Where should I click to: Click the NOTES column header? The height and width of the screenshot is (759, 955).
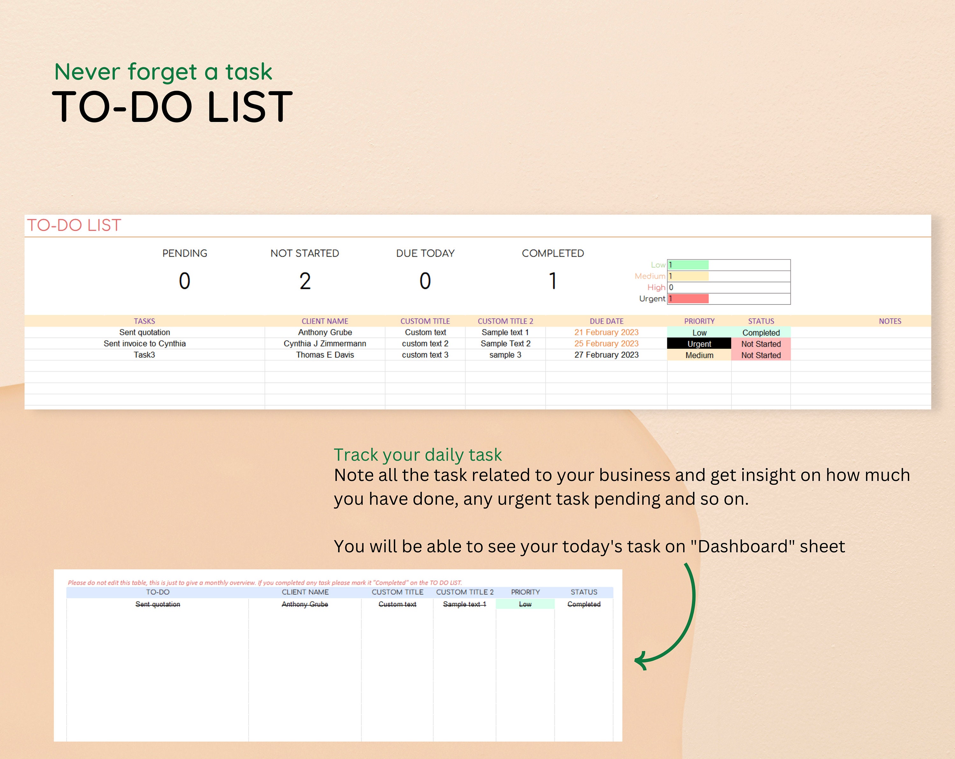click(890, 321)
